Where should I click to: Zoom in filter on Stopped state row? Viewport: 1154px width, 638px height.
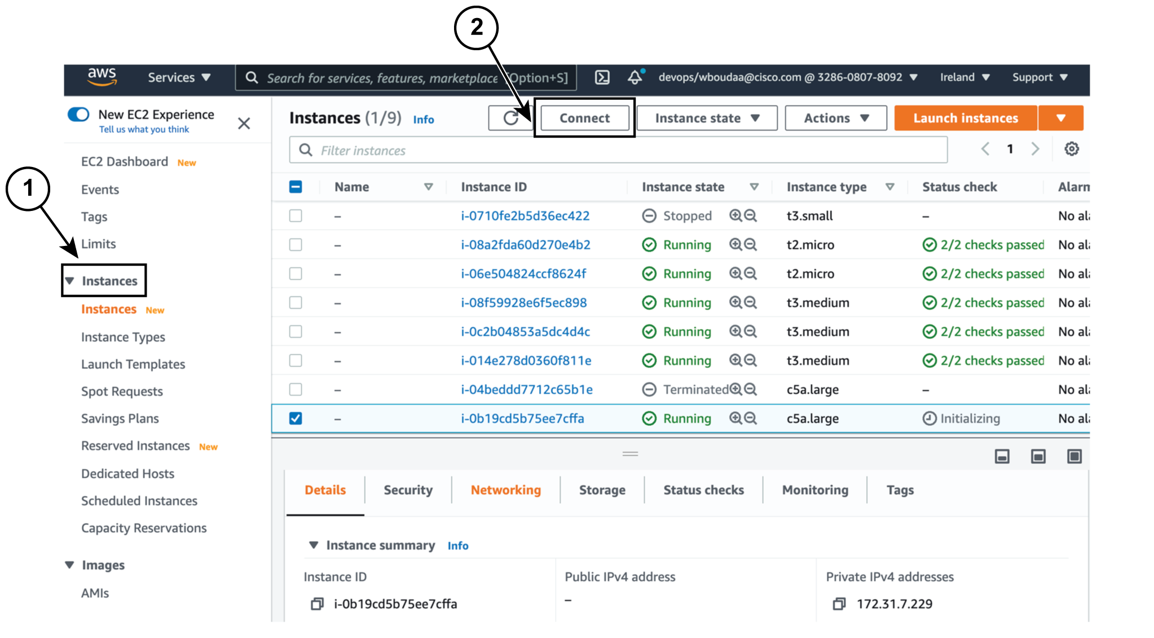(x=735, y=215)
